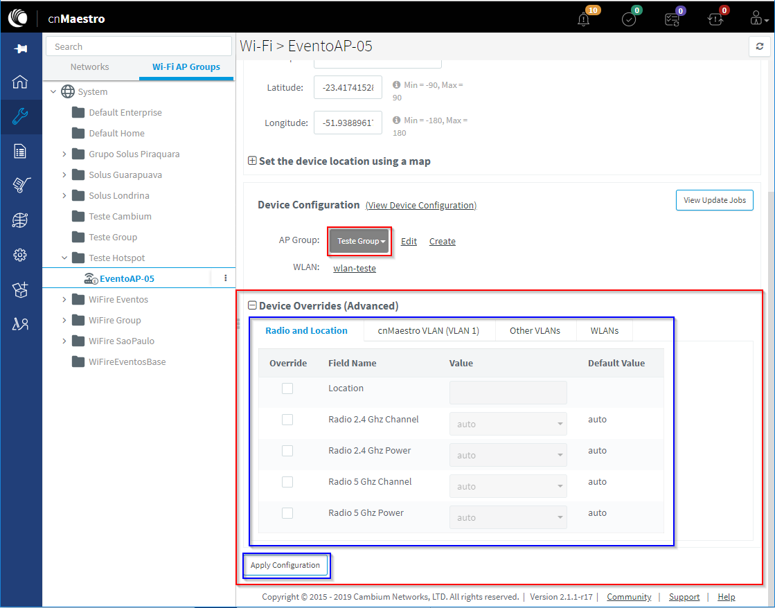Screen dimensions: 775x608
Task: Open the user account menu icon
Action: tap(758, 19)
